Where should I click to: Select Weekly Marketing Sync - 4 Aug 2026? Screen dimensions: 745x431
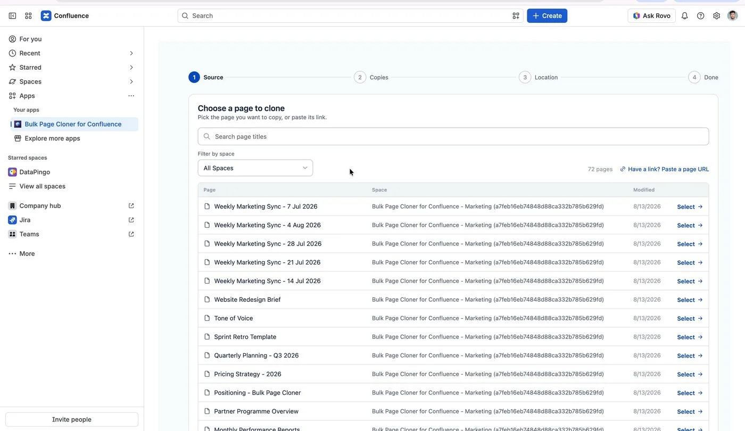[690, 226]
